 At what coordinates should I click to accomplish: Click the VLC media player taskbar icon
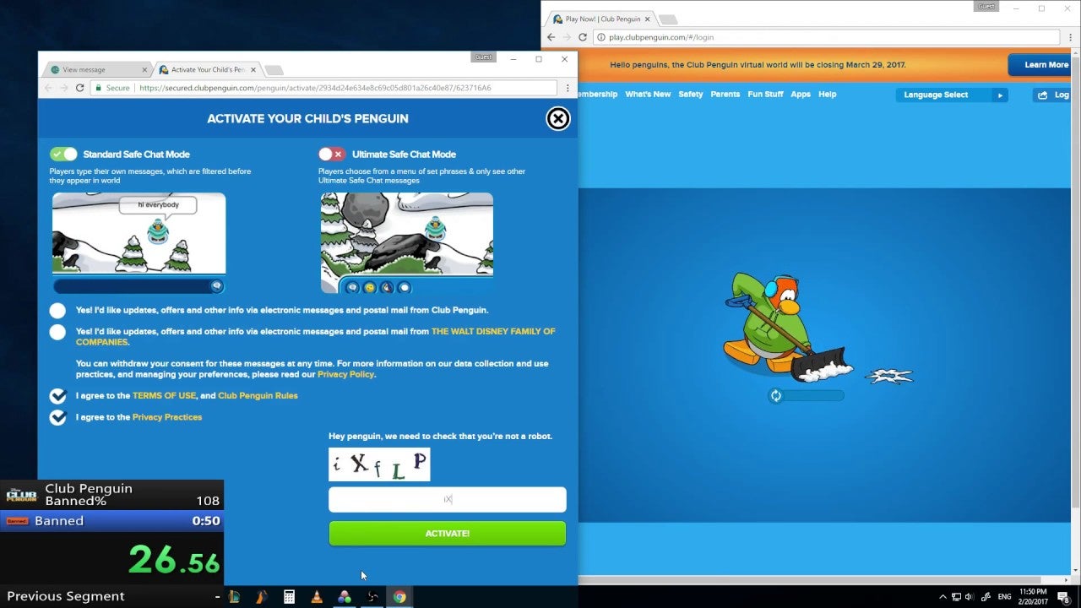pos(317,597)
